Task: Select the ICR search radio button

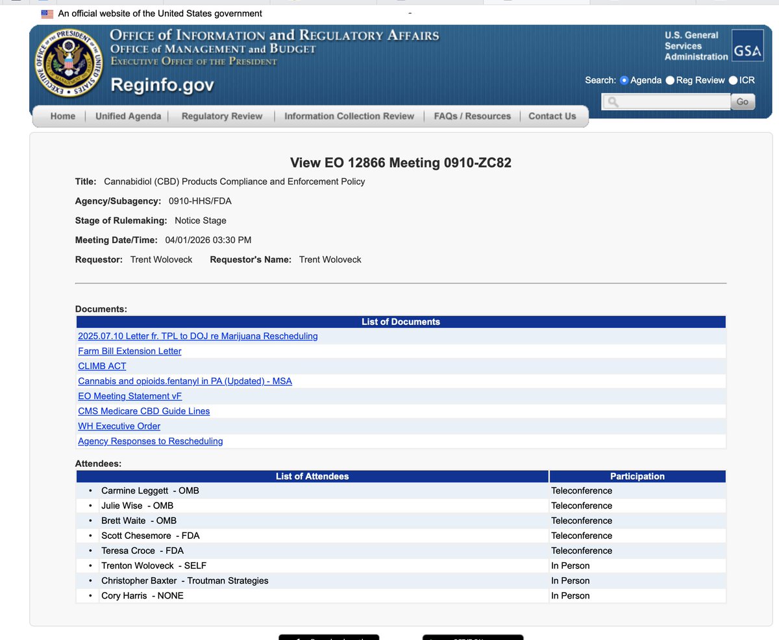Action: [733, 80]
